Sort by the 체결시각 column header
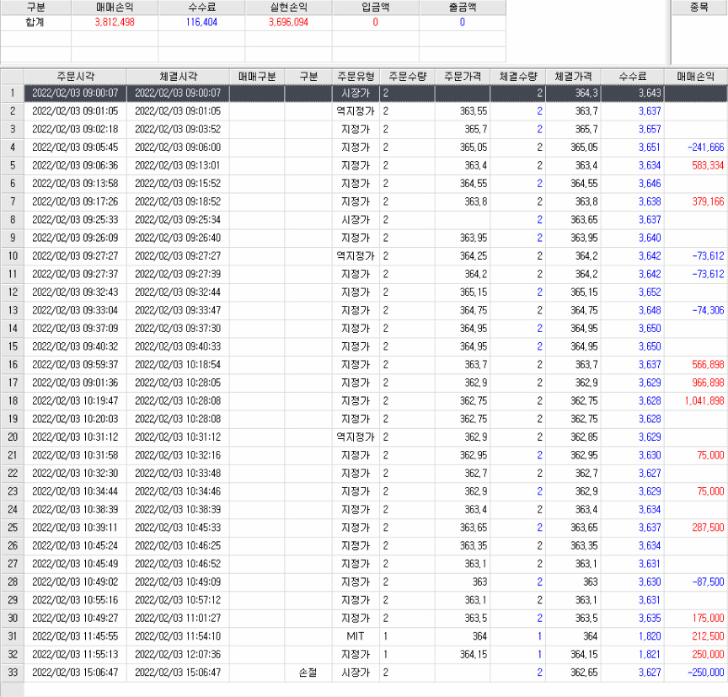This screenshot has height=697, width=728. 178,76
